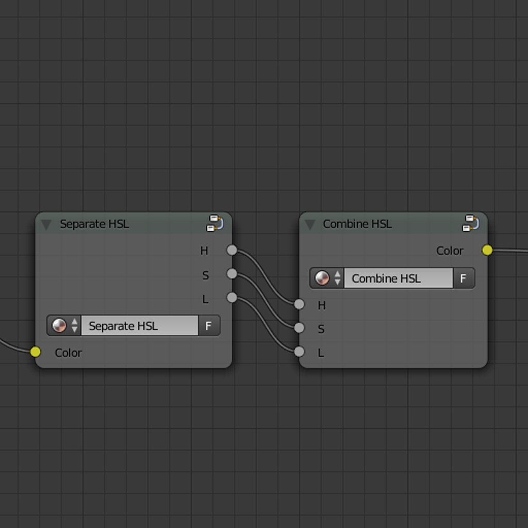Click the node group icon on Separate HSL header

213,223
